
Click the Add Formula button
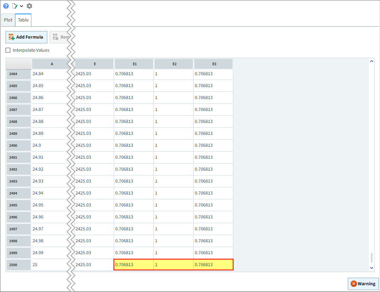(26, 37)
